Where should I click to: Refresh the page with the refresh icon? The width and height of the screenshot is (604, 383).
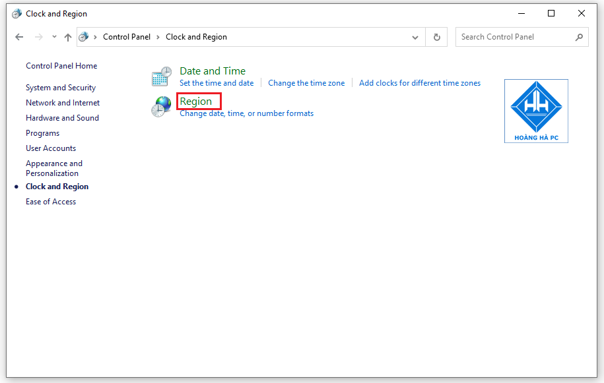coord(436,37)
